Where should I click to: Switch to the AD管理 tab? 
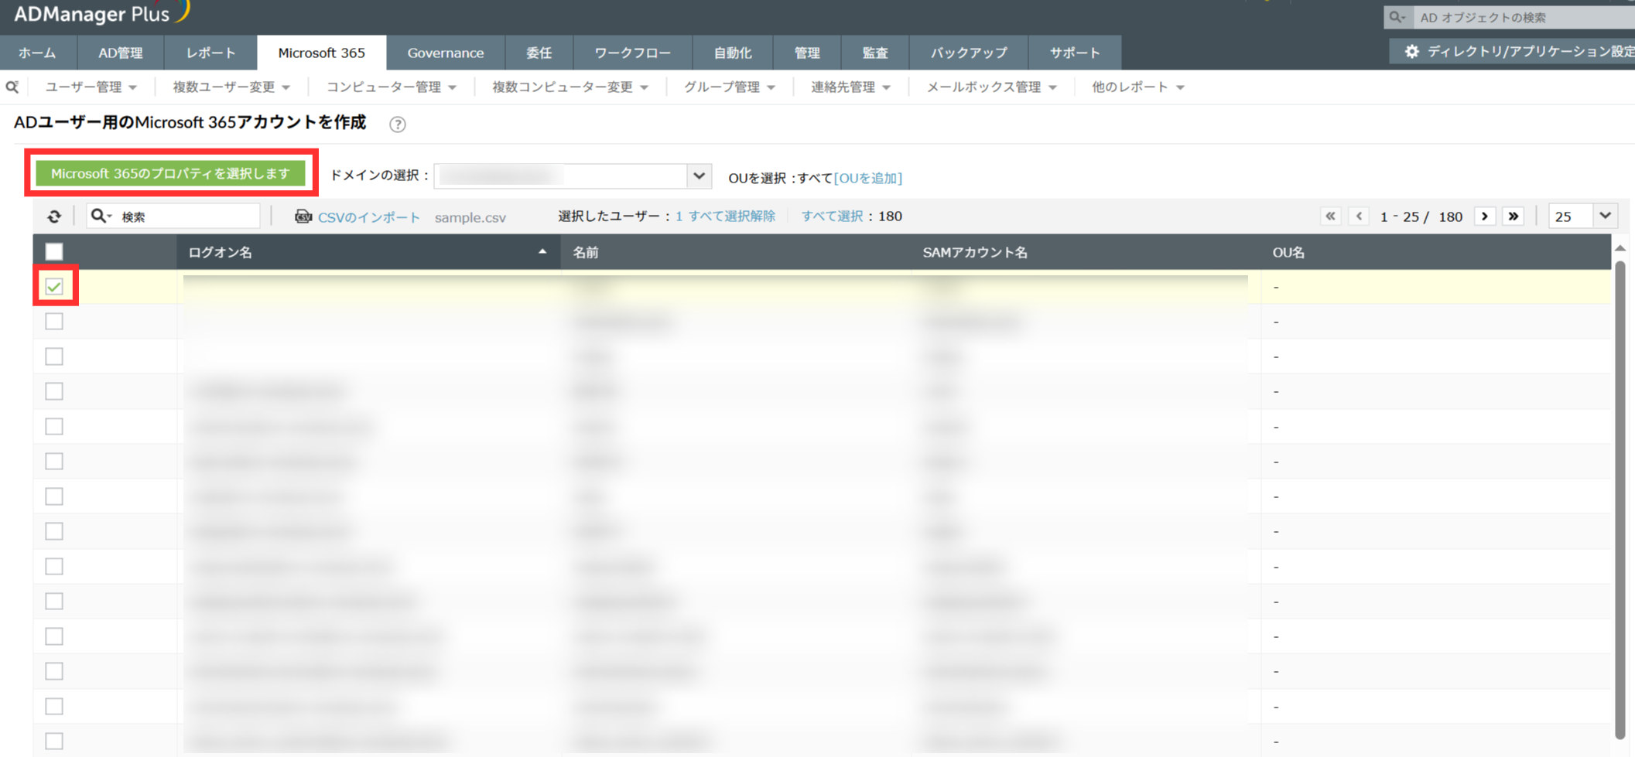click(x=120, y=53)
